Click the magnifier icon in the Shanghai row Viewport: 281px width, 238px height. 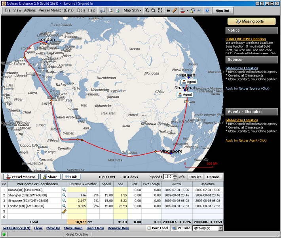pyautogui.click(x=64, y=195)
